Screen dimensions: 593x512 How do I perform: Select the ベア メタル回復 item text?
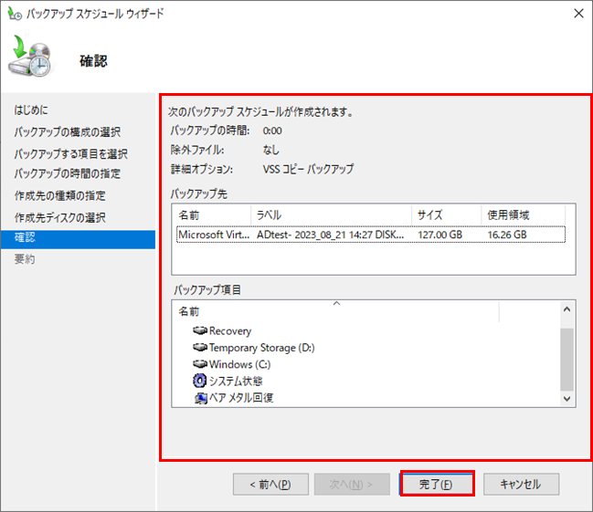241,398
